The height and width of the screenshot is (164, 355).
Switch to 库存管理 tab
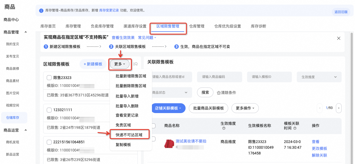[x=73, y=26]
